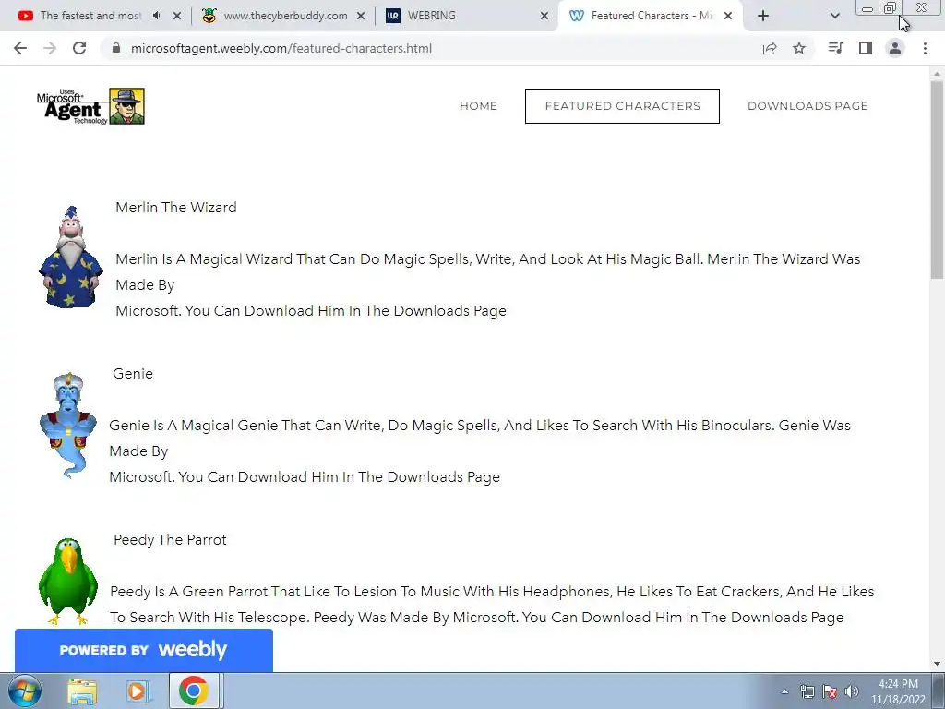Screen dimensions: 945x709
Task: Restore down the Chrome window
Action: tap(891, 7)
